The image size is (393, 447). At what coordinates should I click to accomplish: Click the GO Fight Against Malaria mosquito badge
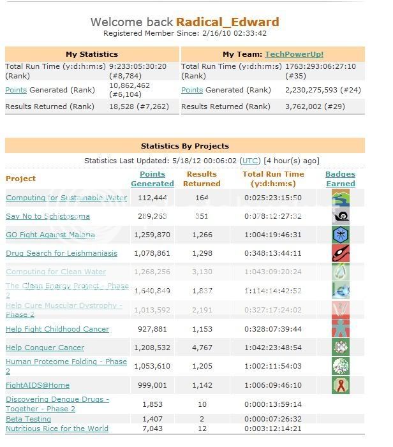coord(341,235)
